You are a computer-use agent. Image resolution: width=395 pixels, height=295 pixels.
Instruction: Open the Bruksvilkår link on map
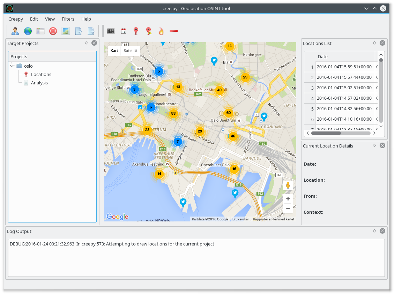240,219
